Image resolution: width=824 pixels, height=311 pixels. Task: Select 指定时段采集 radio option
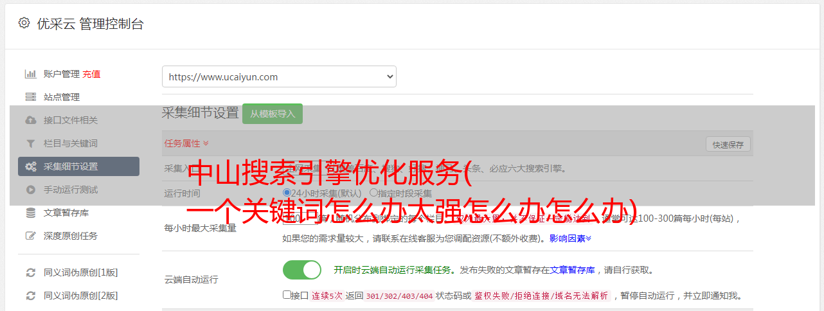(x=373, y=193)
